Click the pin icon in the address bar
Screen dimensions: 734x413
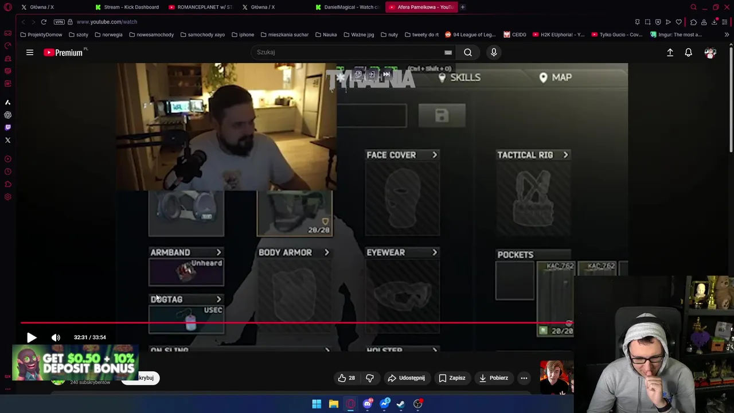point(637,22)
